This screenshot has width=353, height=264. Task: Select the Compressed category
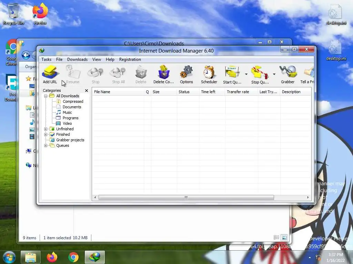73,101
